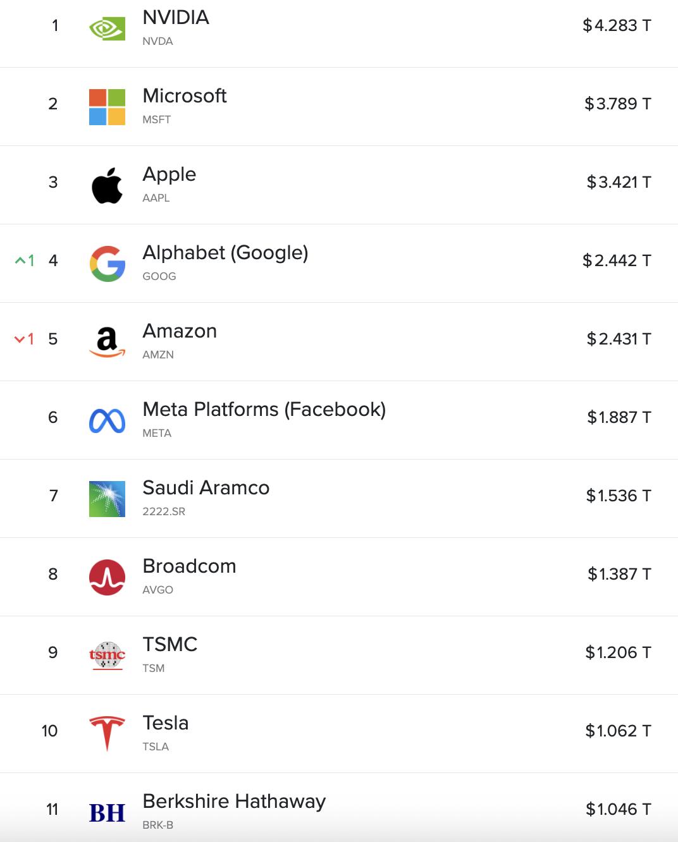This screenshot has height=842, width=678.
Task: Click the red Broadcom logo
Action: point(107,577)
